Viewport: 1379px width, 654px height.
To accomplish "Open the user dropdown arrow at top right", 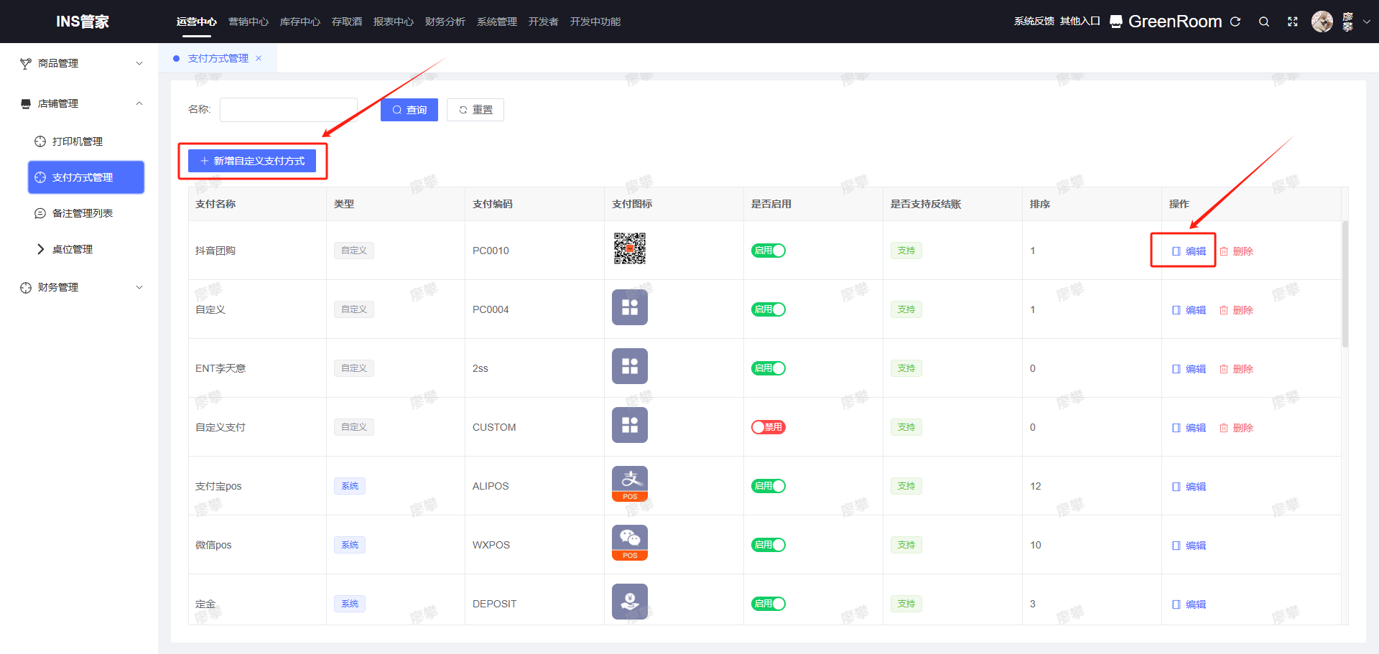I will coord(1367,22).
